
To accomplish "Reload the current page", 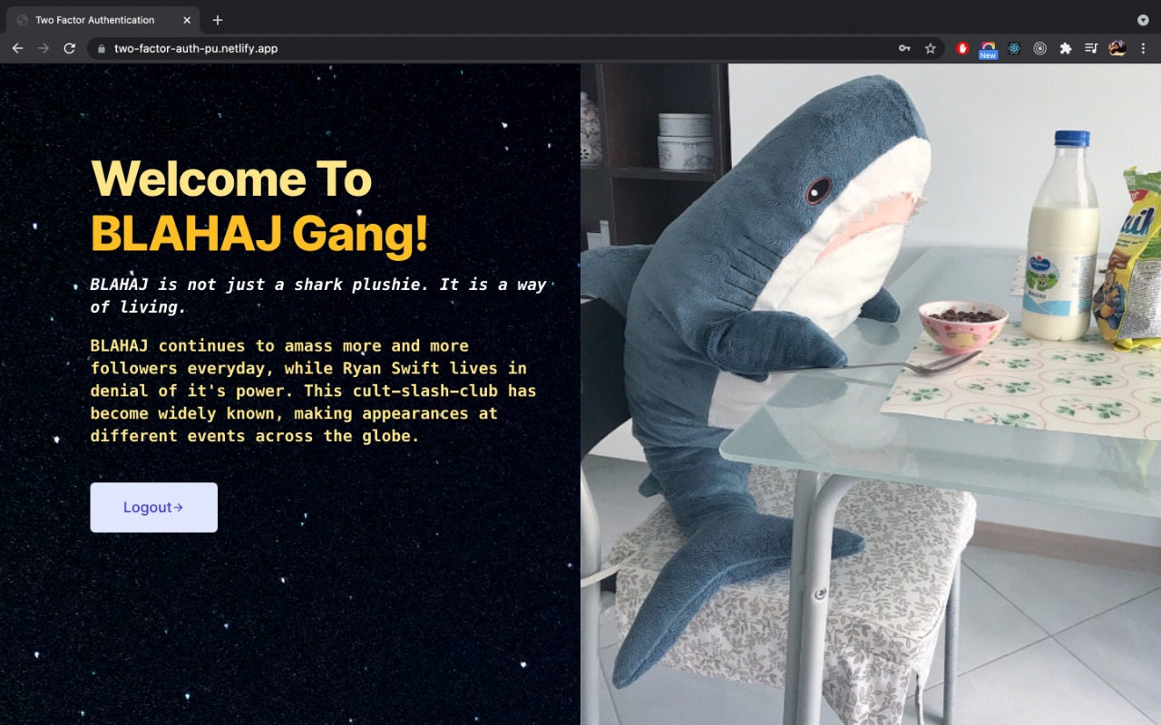I will point(69,48).
